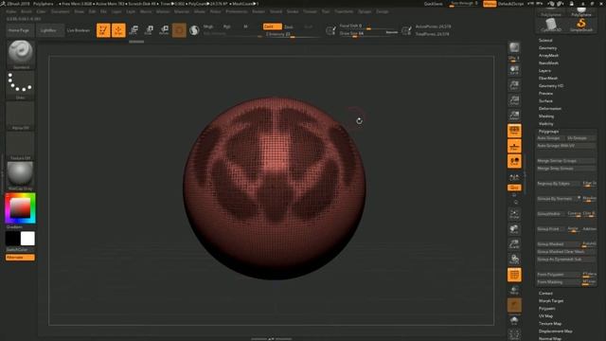This screenshot has width=606, height=341.
Task: Select the Scale transform mode button
Action: pos(149,30)
